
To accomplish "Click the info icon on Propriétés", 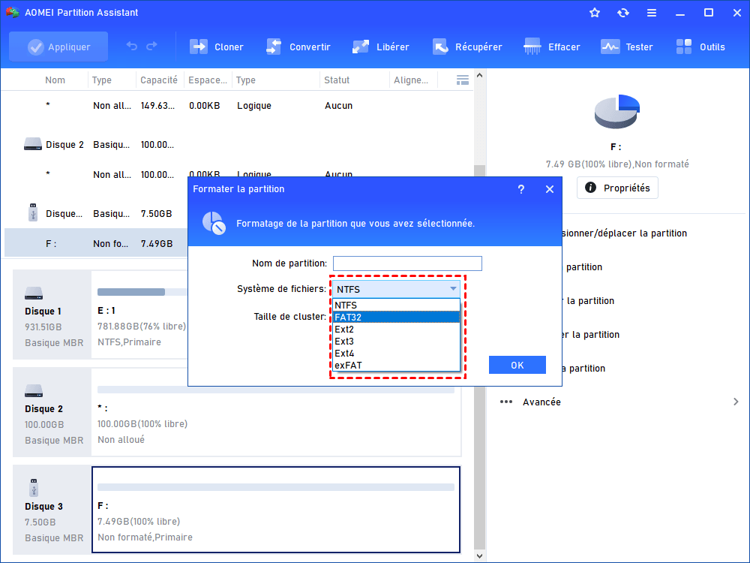I will [x=591, y=187].
